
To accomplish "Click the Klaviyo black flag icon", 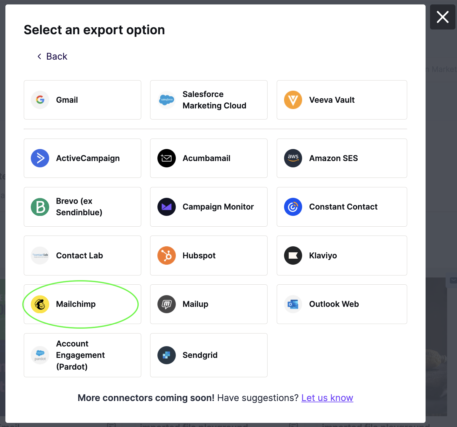I will pos(293,256).
